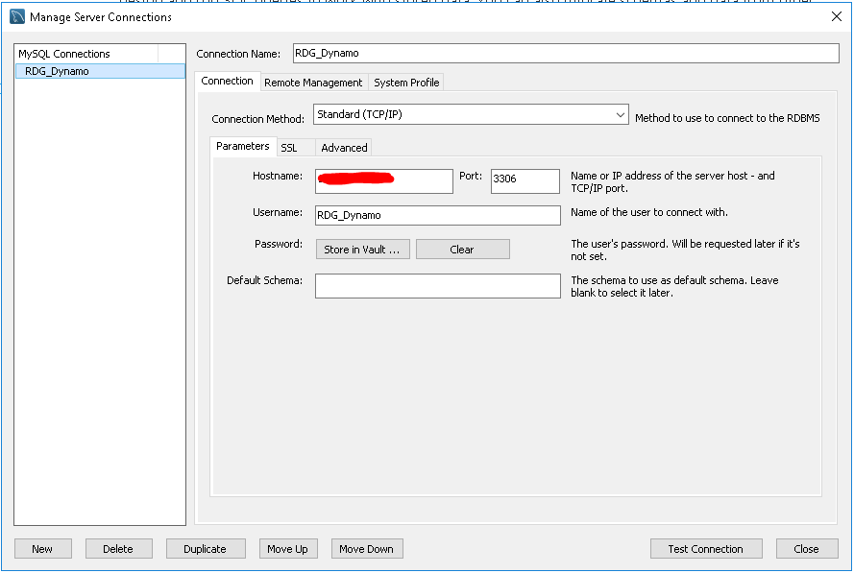Image resolution: width=854 pixels, height=573 pixels.
Task: Click the 'Method to use to connect to the RDBMS' text
Action: (727, 118)
